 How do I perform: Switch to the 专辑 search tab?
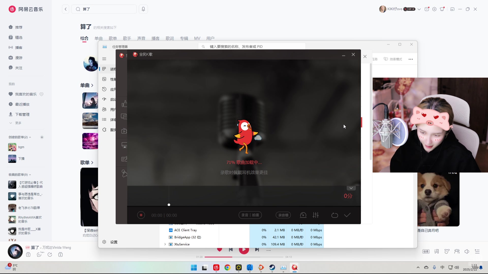click(x=184, y=38)
